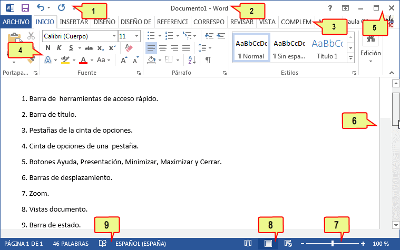Open the font size 11 dropdown
400x250 pixels.
click(137, 36)
